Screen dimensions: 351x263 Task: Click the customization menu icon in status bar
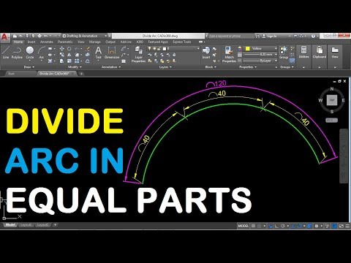pyautogui.click(x=347, y=226)
